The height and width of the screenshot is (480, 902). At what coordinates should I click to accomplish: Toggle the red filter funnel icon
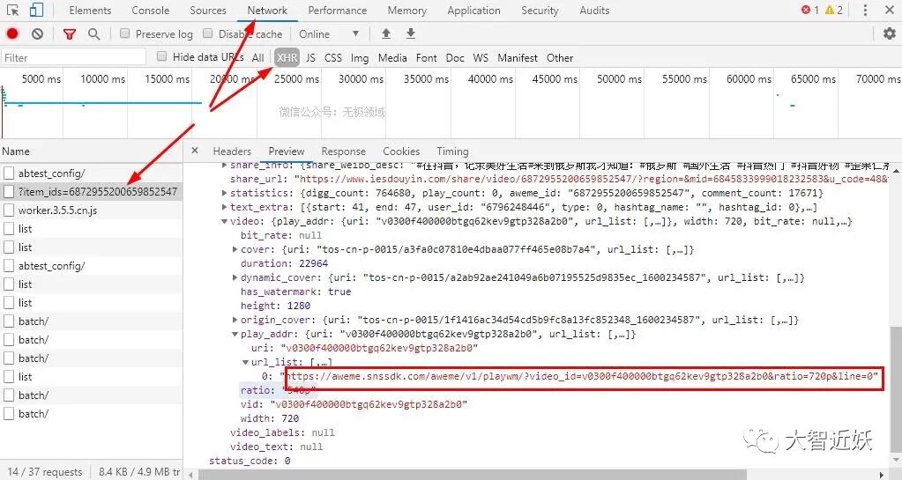coord(70,34)
